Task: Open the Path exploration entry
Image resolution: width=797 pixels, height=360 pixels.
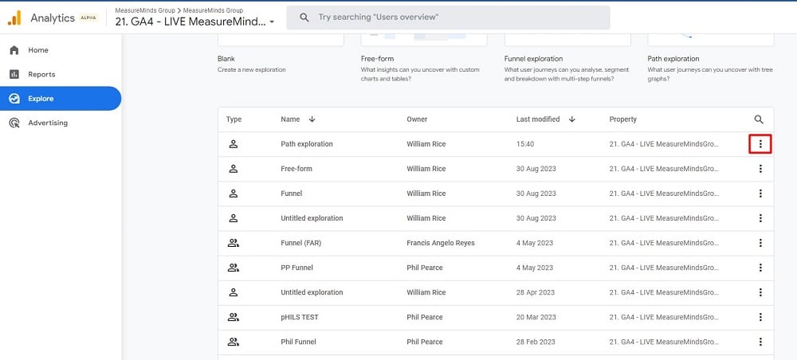Action: click(307, 144)
